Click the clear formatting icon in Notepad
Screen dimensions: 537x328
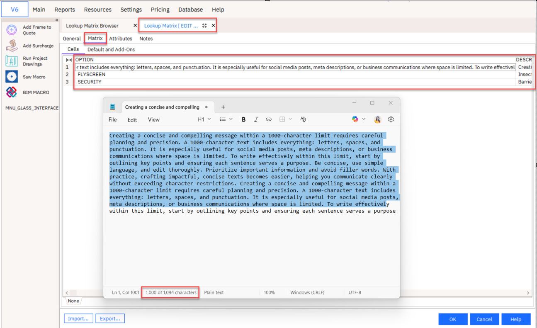(303, 119)
